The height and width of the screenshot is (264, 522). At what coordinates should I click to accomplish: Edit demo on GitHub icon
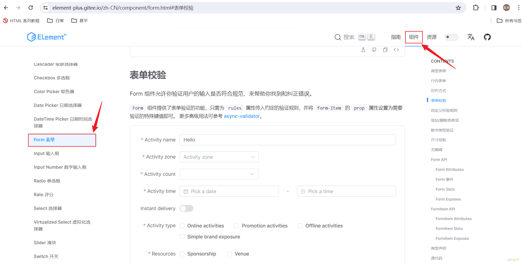click(x=374, y=50)
